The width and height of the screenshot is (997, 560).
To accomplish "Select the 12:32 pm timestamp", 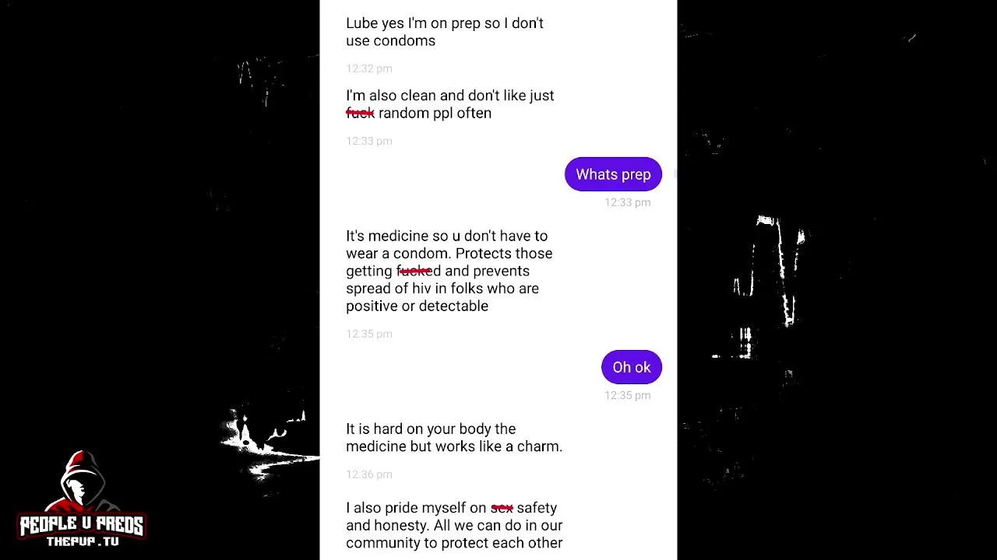I will [369, 68].
